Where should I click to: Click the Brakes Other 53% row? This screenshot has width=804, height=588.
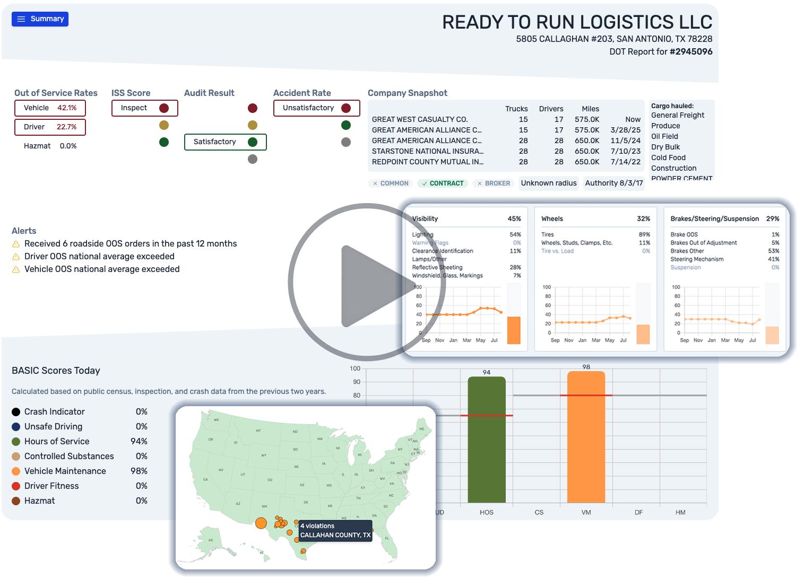click(725, 251)
